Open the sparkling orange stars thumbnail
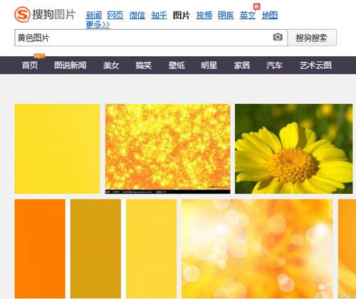Image resolution: width=356 pixels, height=299 pixels. pos(168,149)
